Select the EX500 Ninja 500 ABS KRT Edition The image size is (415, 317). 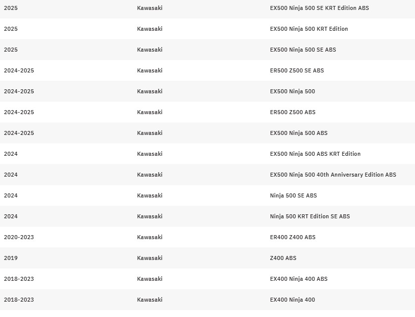click(315, 154)
